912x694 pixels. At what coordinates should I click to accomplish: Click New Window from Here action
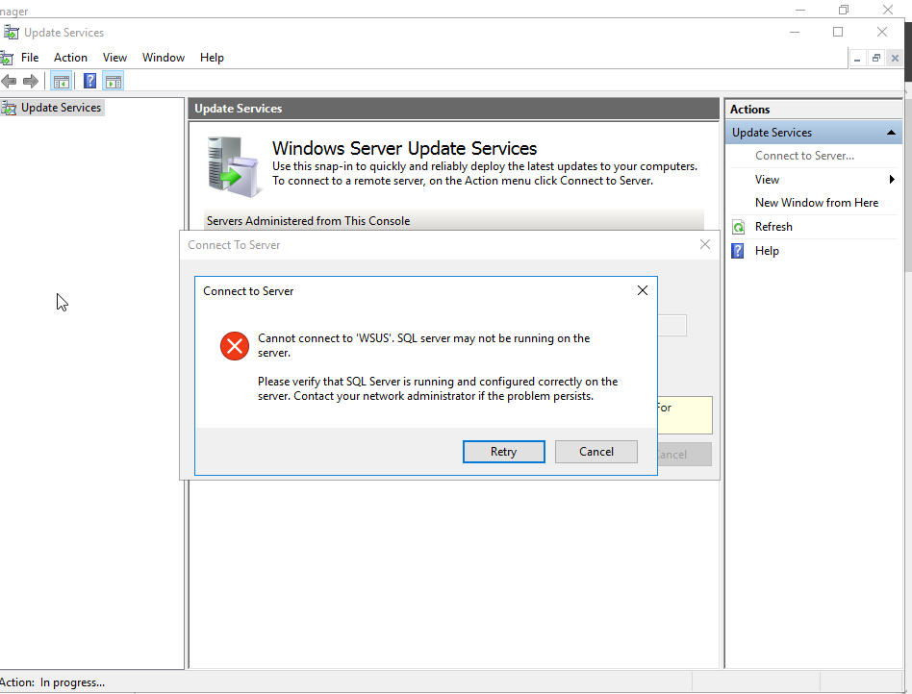pos(817,203)
